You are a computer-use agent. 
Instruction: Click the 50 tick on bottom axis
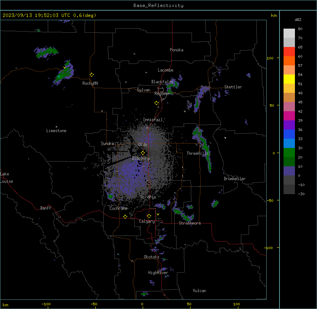tap(189, 304)
